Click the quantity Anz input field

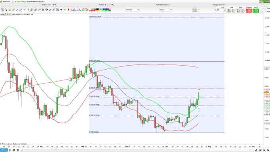tap(223, 10)
